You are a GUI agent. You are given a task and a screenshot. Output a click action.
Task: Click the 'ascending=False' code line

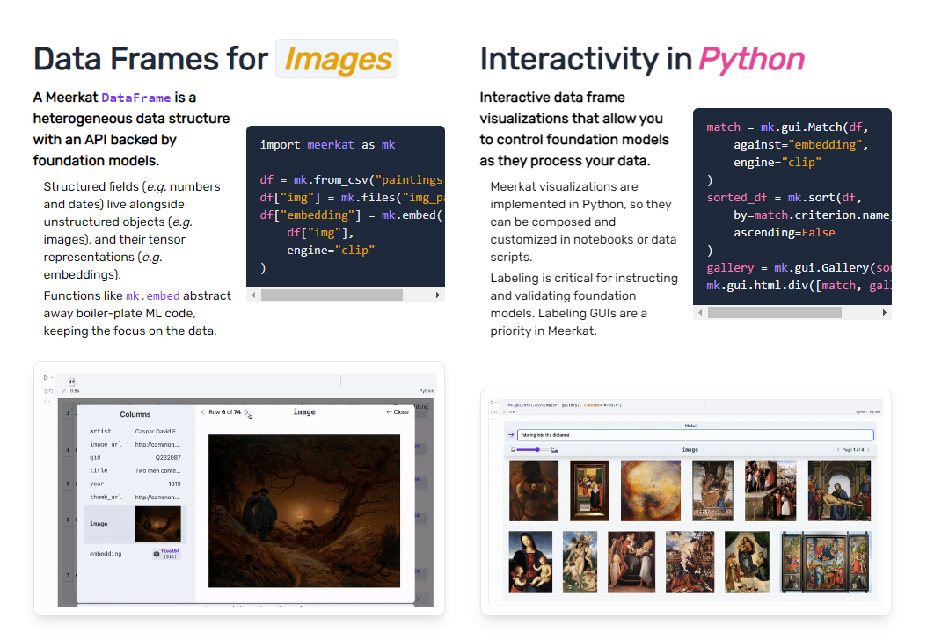(x=785, y=233)
